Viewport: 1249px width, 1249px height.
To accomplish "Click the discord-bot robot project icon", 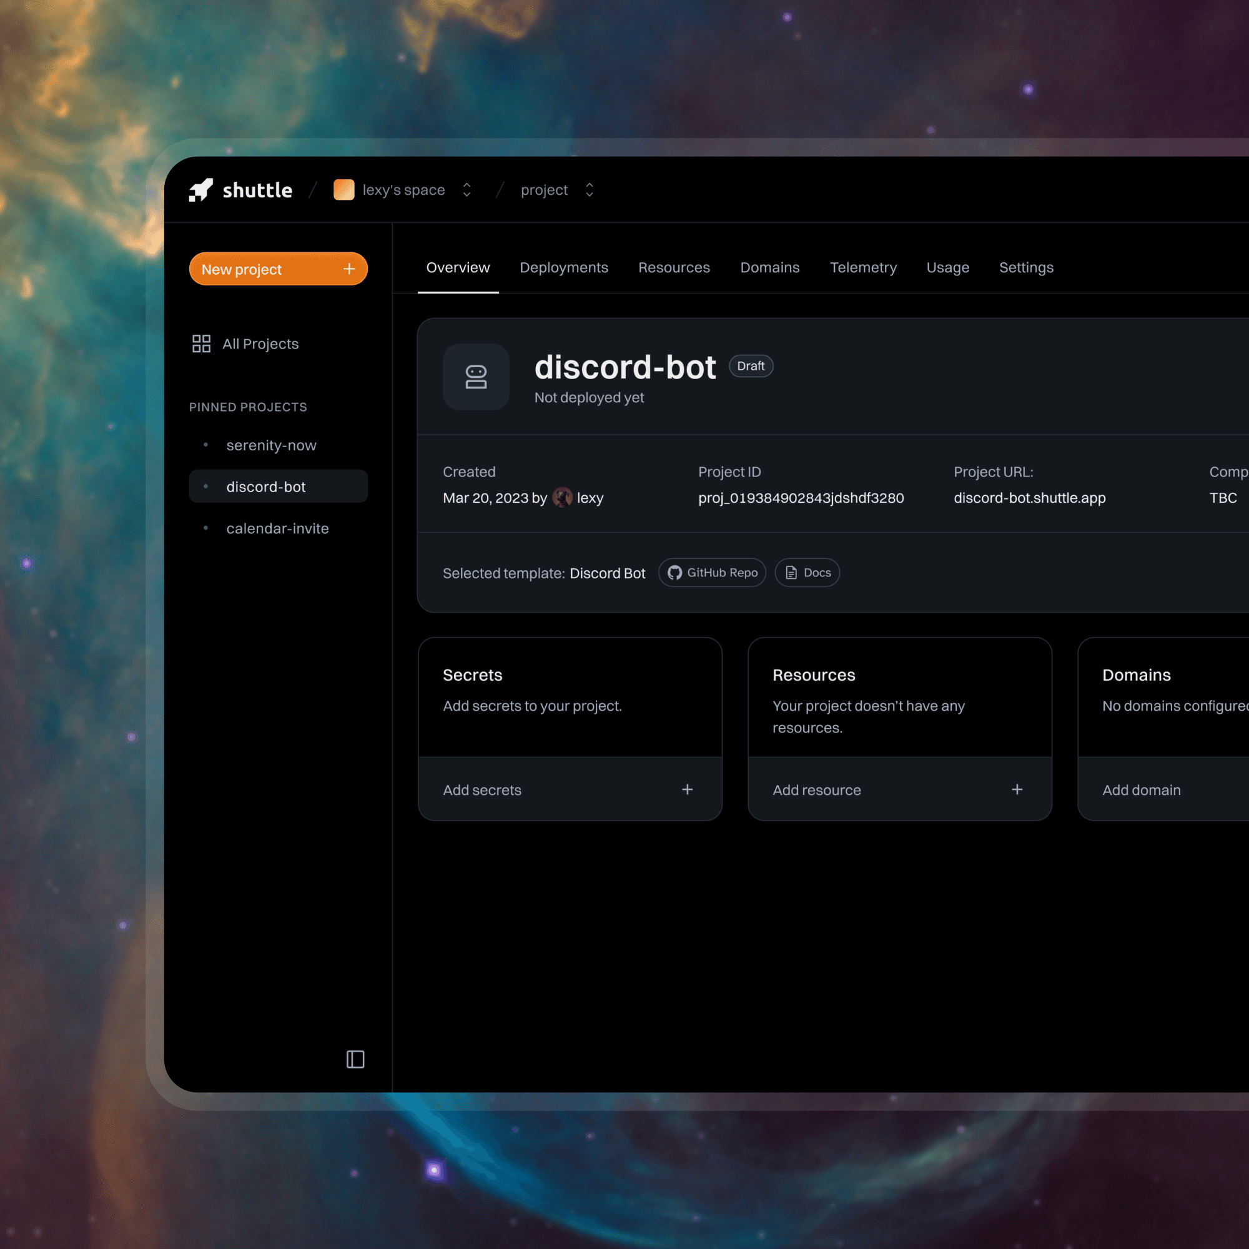I will (x=476, y=377).
